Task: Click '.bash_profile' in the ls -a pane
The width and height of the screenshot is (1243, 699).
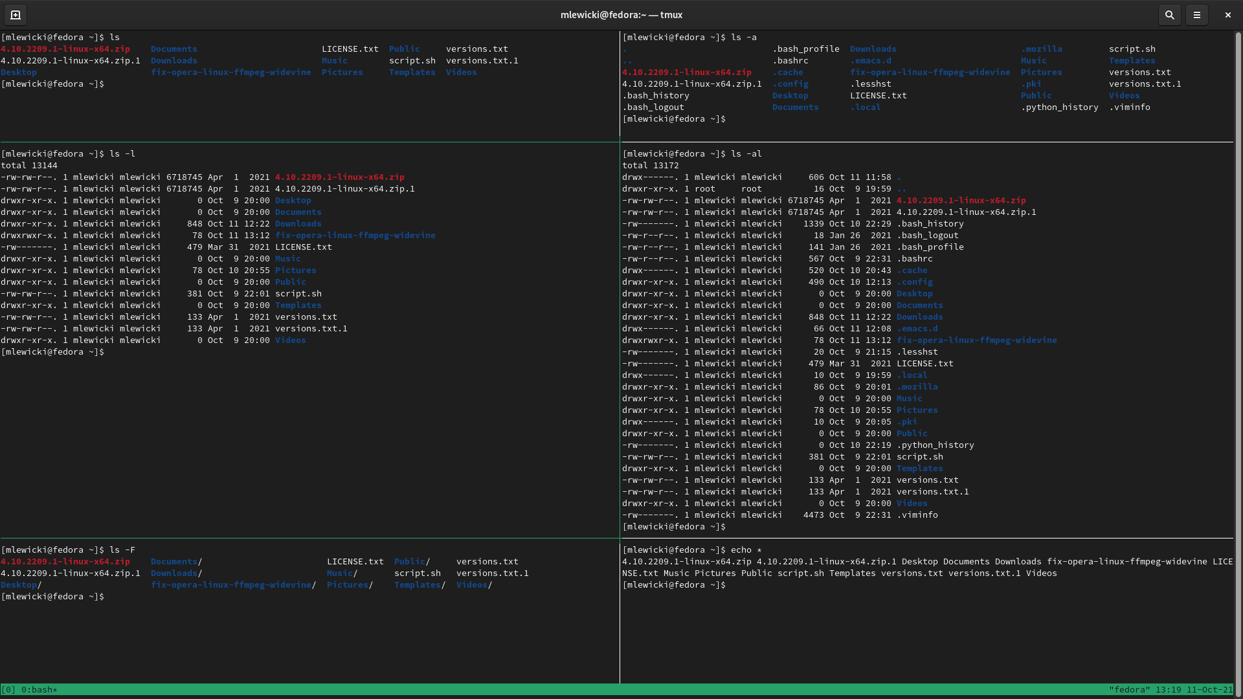Action: point(806,49)
